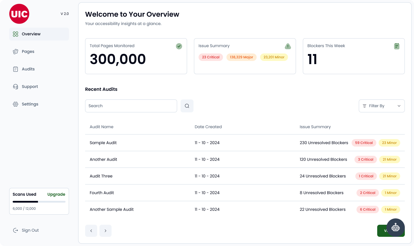Click the green button behind the chatbot

coord(382,231)
